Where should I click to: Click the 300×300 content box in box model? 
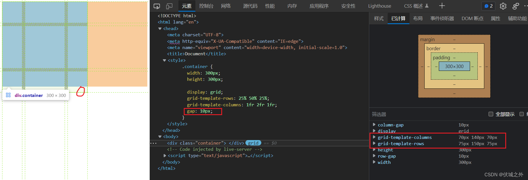(454, 66)
